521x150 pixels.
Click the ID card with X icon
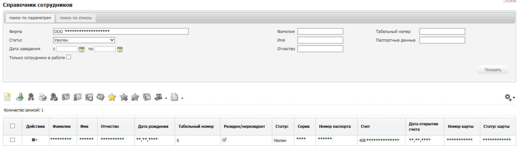(89, 97)
